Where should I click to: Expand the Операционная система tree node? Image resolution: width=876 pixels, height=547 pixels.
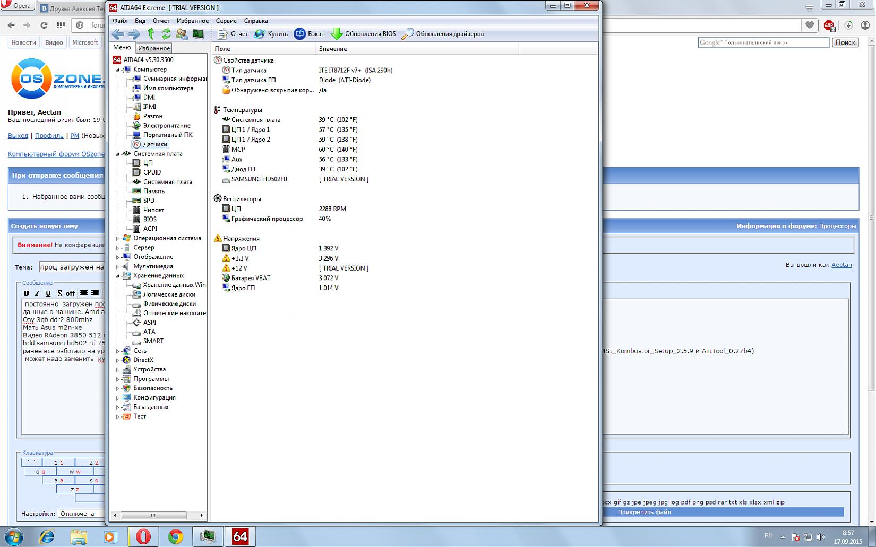tap(118, 239)
